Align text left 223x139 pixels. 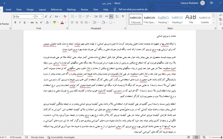72,22
